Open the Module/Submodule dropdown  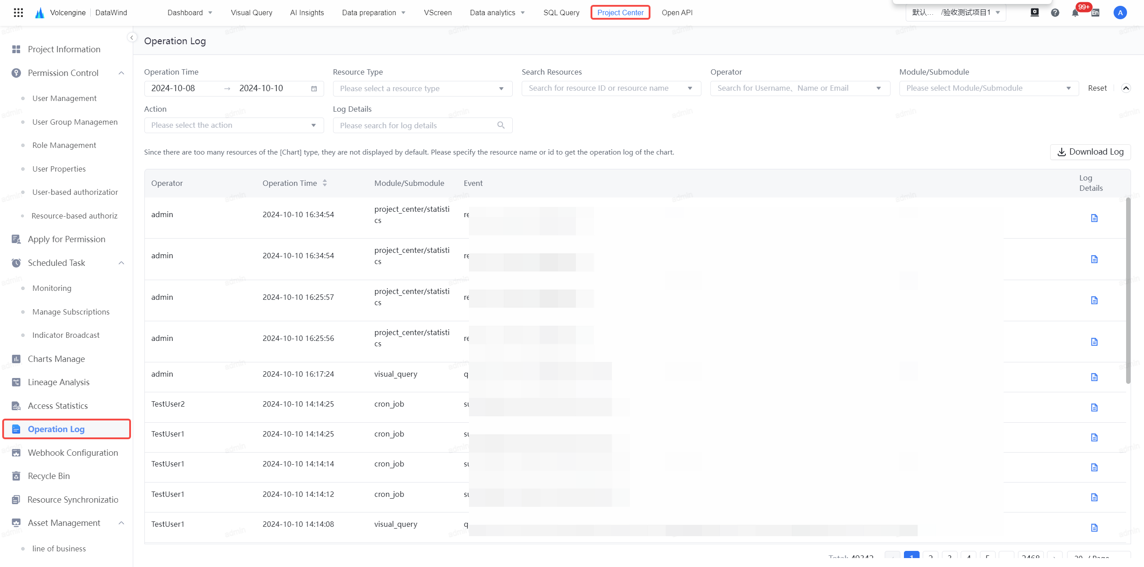[x=989, y=88]
